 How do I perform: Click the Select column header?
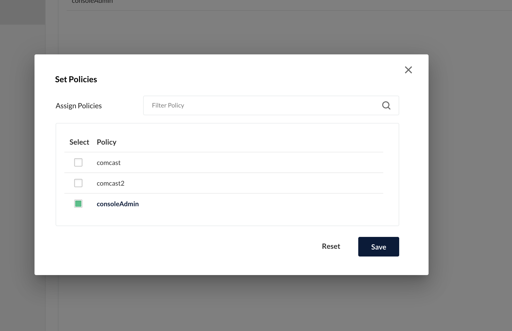click(79, 142)
